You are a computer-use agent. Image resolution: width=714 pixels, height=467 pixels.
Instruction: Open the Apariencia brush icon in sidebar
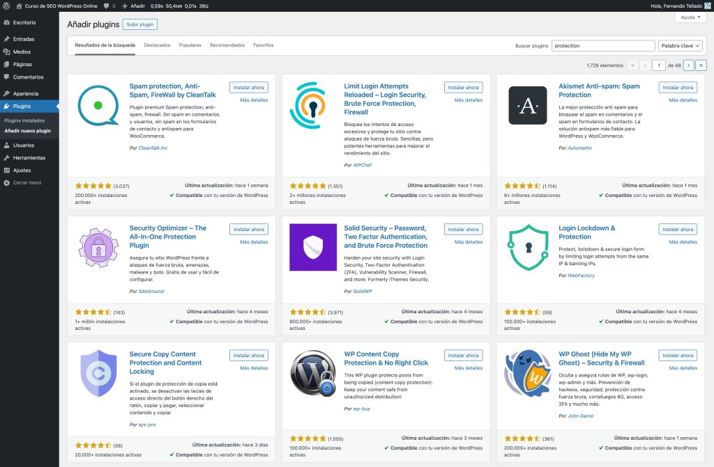[x=6, y=94]
